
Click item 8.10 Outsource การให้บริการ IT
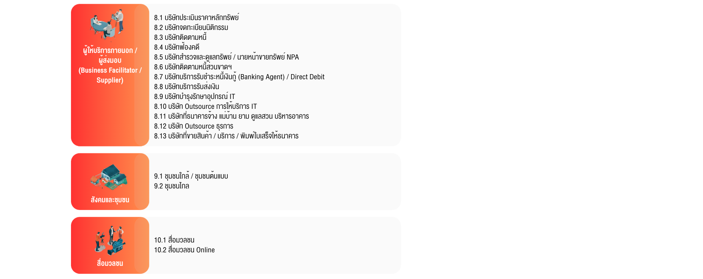[x=205, y=106]
